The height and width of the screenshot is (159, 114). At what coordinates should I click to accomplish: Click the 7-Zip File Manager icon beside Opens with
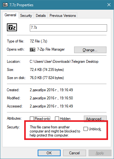coord(32,50)
